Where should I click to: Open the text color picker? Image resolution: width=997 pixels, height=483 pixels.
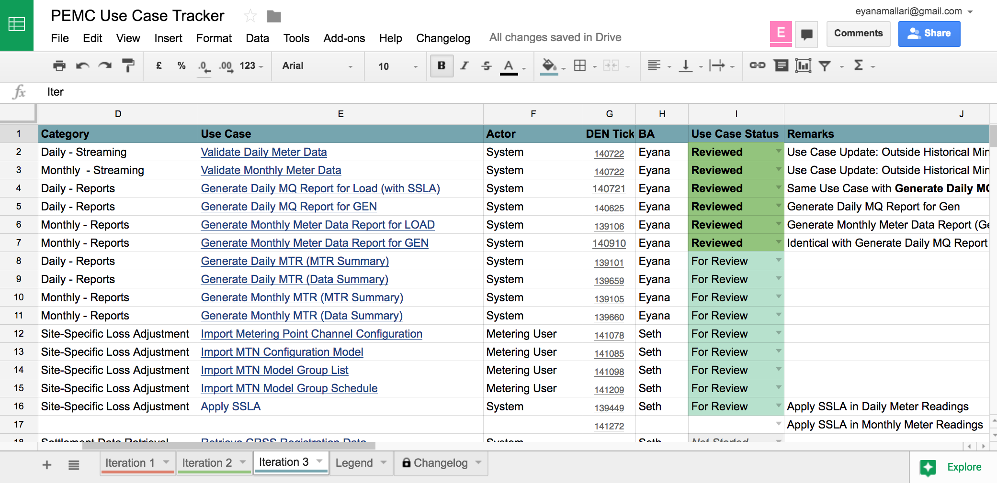click(x=509, y=66)
